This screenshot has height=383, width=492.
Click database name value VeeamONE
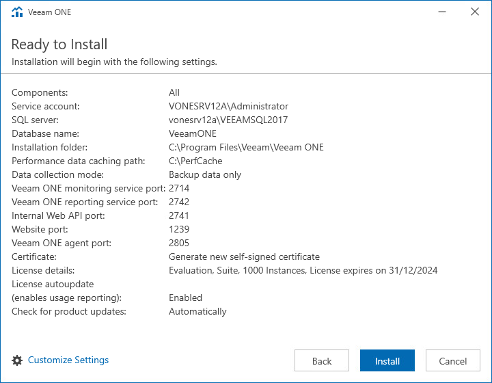(x=193, y=134)
